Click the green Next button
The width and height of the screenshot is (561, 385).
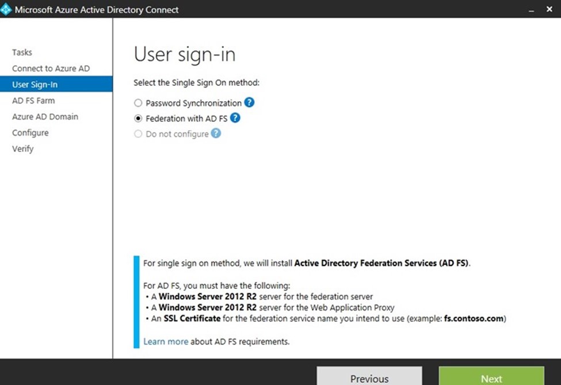point(491,376)
